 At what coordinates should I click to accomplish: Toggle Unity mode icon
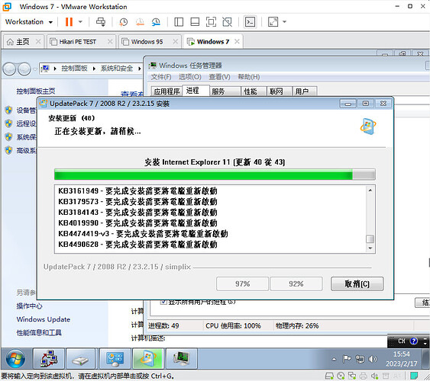(227, 22)
